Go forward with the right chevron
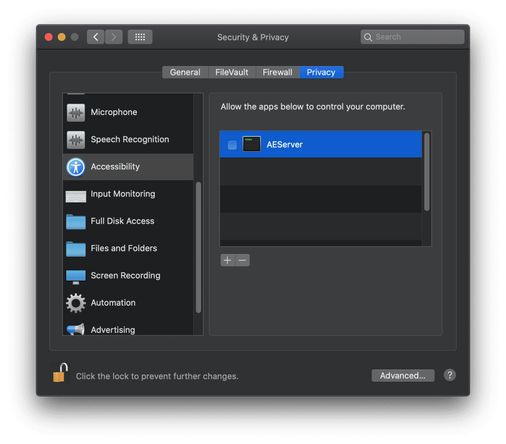The height and width of the screenshot is (444, 506). coord(114,37)
